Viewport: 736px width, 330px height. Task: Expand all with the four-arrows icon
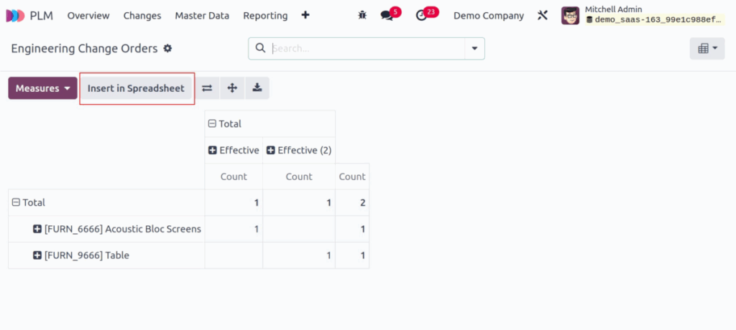tap(232, 88)
